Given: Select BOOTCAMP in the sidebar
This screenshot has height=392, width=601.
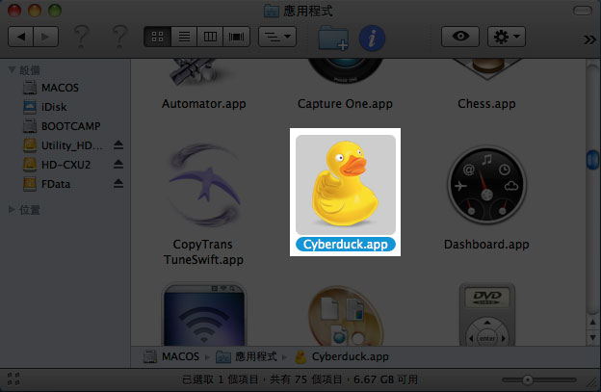Looking at the screenshot, I should point(71,126).
